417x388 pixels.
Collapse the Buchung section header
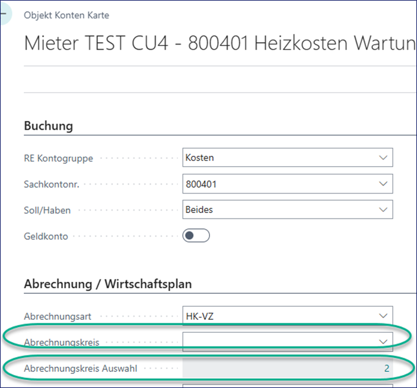tap(49, 126)
